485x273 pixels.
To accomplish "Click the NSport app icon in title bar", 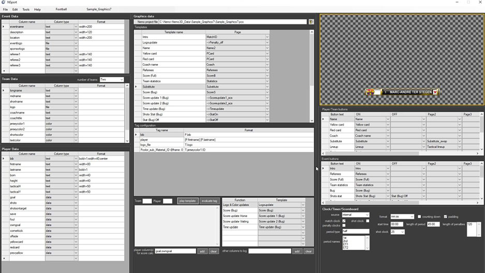I will click(x=4, y=3).
